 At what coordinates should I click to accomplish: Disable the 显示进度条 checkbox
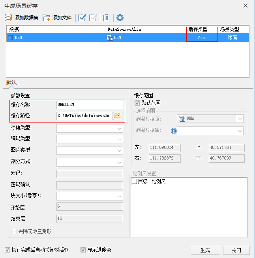(x=83, y=250)
